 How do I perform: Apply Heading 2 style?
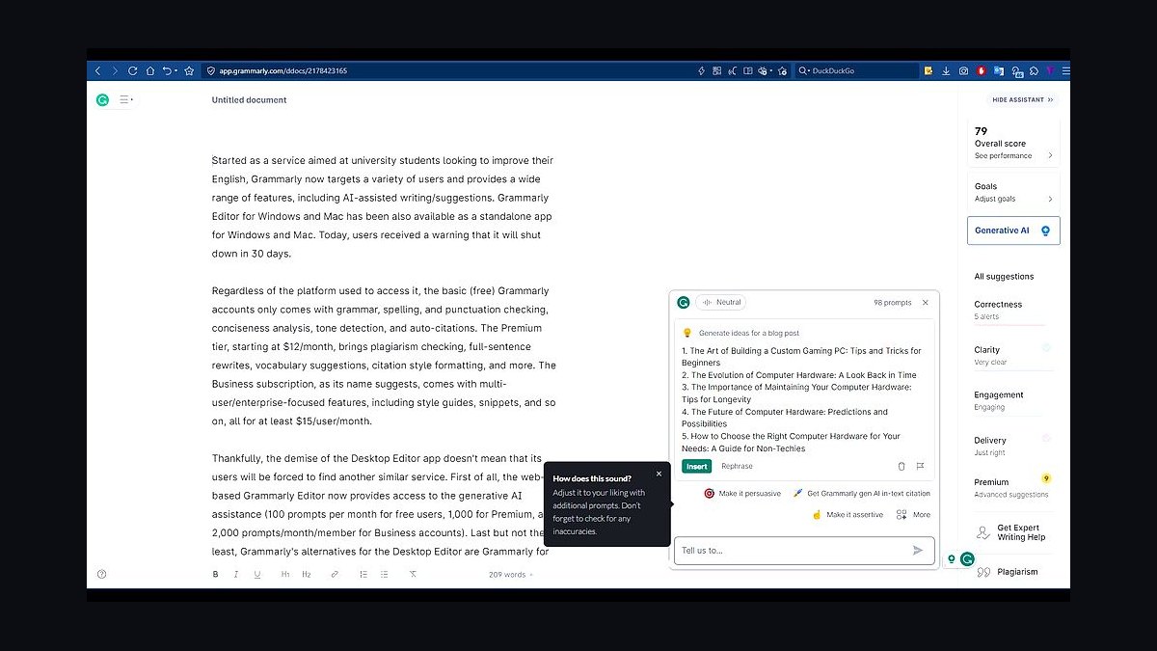click(307, 574)
